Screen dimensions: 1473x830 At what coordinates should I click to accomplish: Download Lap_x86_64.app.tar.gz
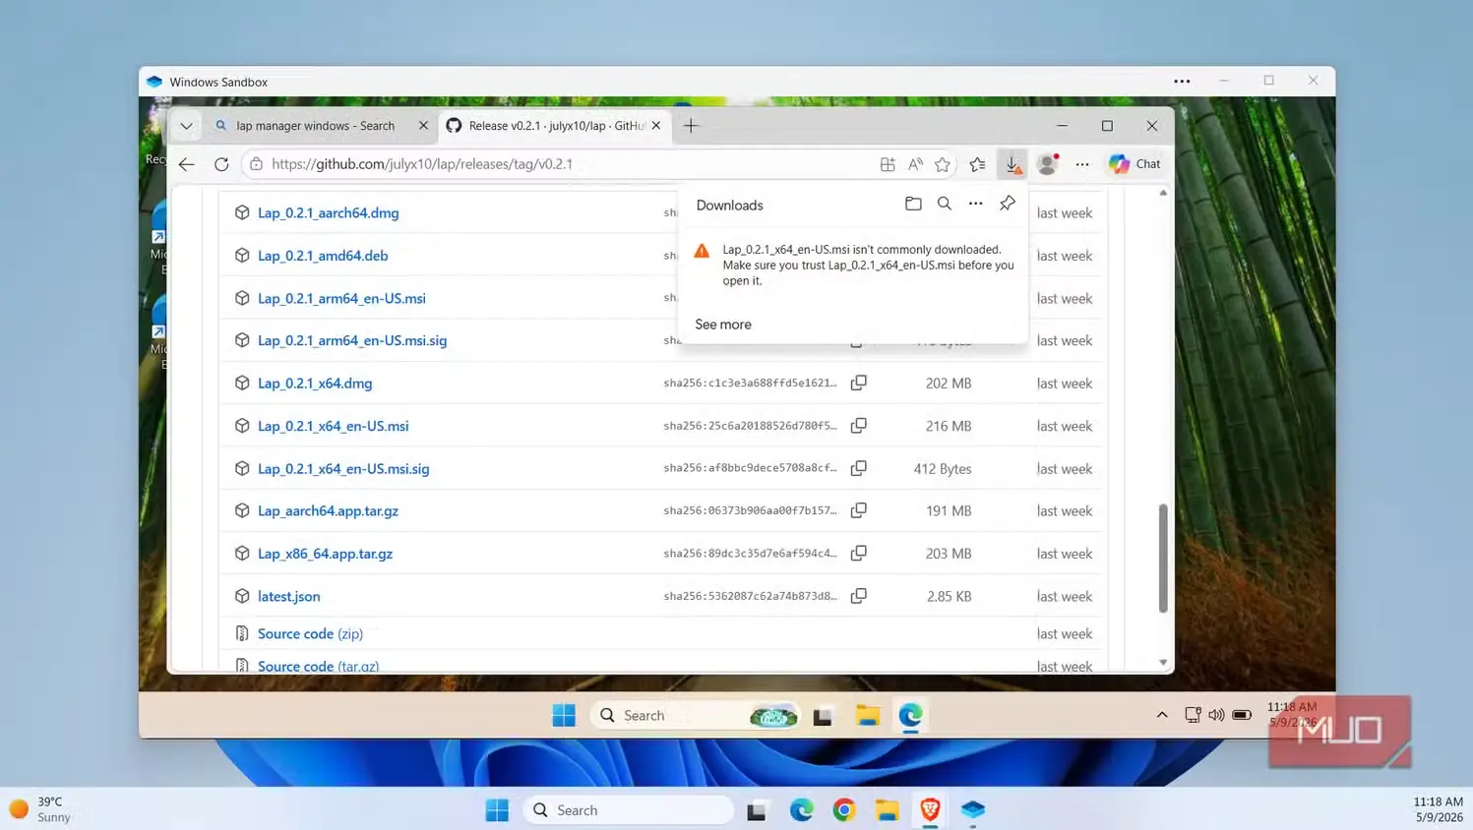click(x=325, y=554)
